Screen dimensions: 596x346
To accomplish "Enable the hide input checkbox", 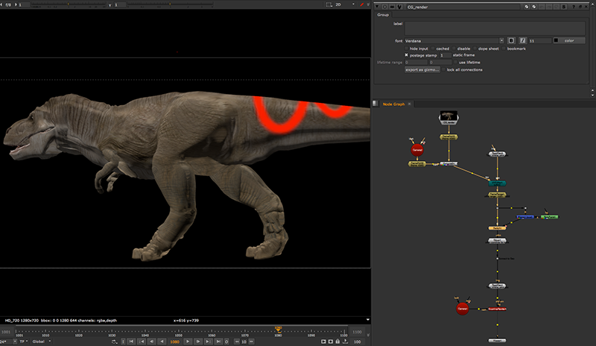I will tap(407, 48).
